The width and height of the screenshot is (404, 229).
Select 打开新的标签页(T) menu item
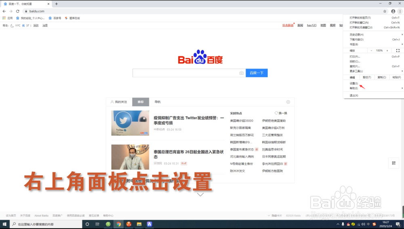coord(374,18)
